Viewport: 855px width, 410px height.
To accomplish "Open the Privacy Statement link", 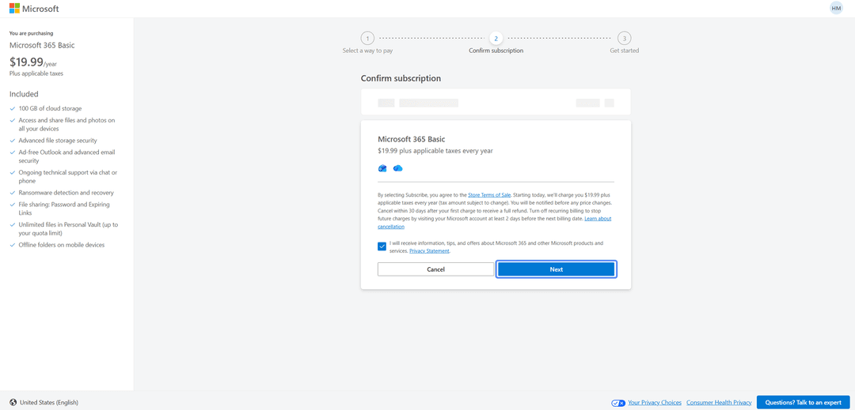I will [x=429, y=251].
